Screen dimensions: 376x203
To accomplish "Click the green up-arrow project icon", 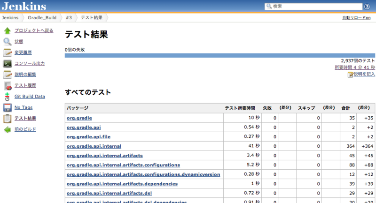I will 8,30.
